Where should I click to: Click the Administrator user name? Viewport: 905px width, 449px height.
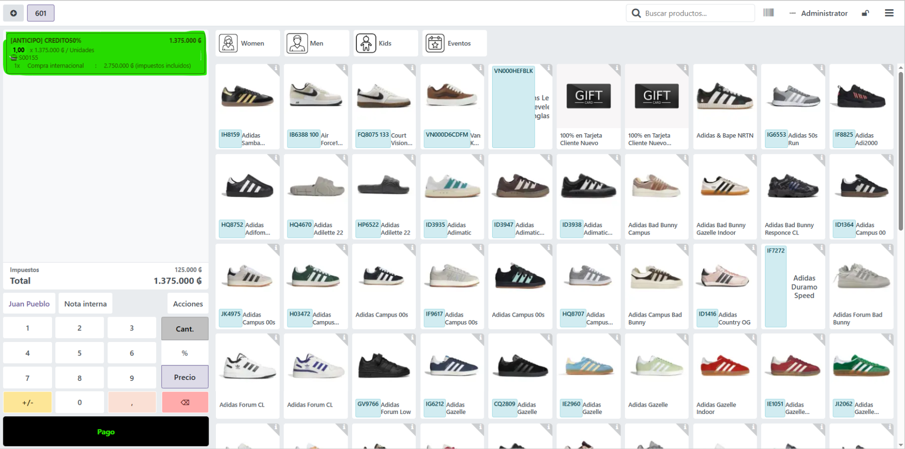click(824, 13)
